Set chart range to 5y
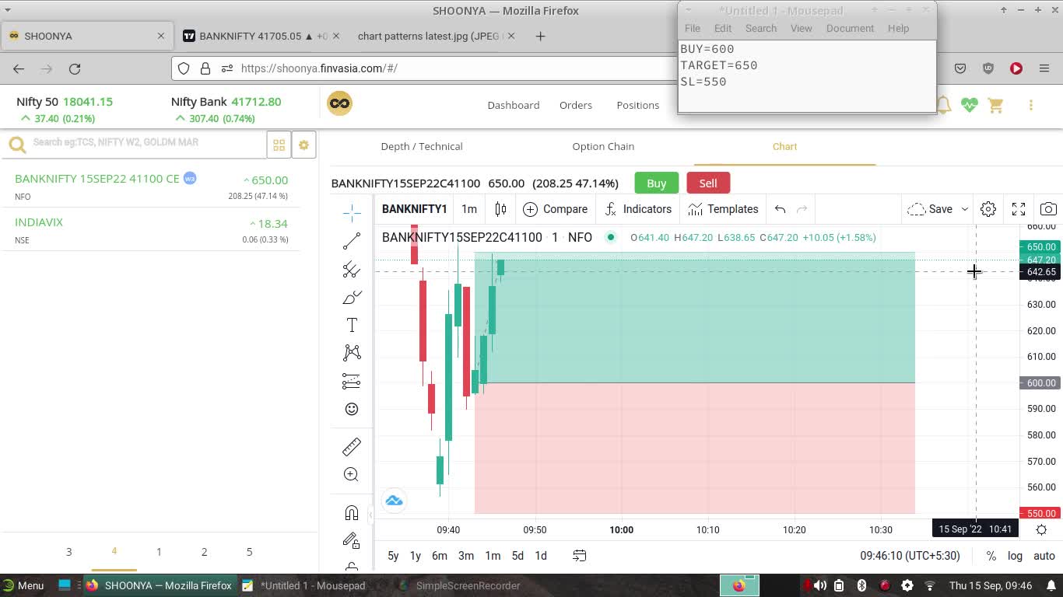This screenshot has height=597, width=1063. (x=393, y=556)
